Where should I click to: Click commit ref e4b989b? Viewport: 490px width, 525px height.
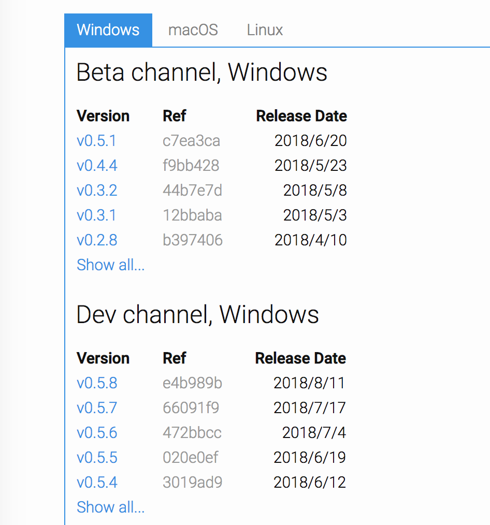(x=192, y=383)
